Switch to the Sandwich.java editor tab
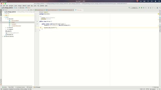Screen dimensions: 161x90 click(x=40, y=10)
